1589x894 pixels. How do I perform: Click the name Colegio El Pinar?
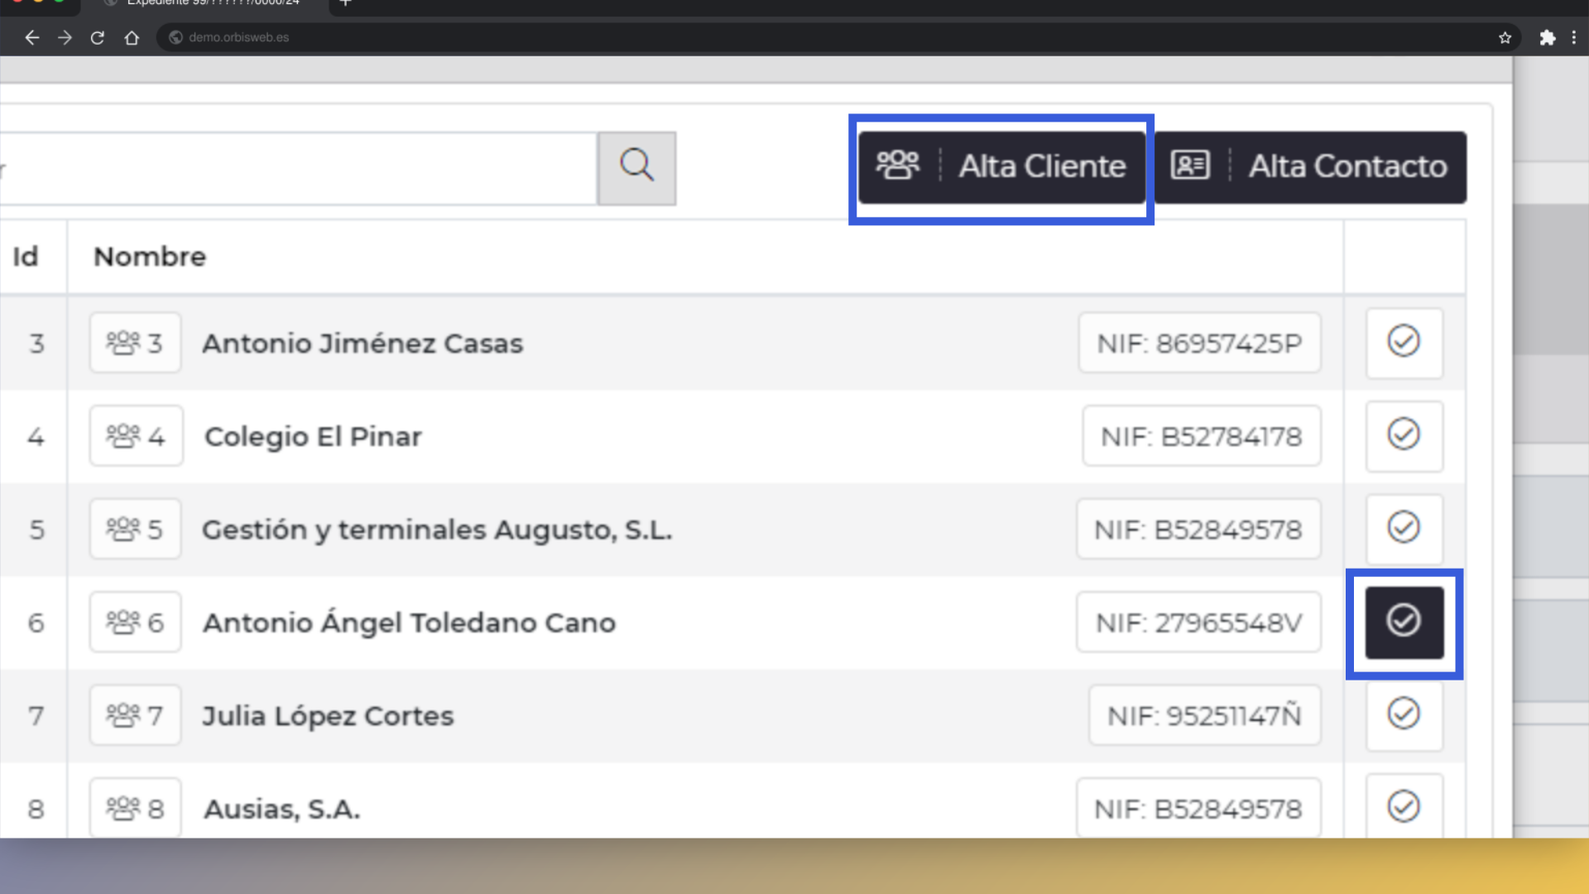[x=313, y=436]
